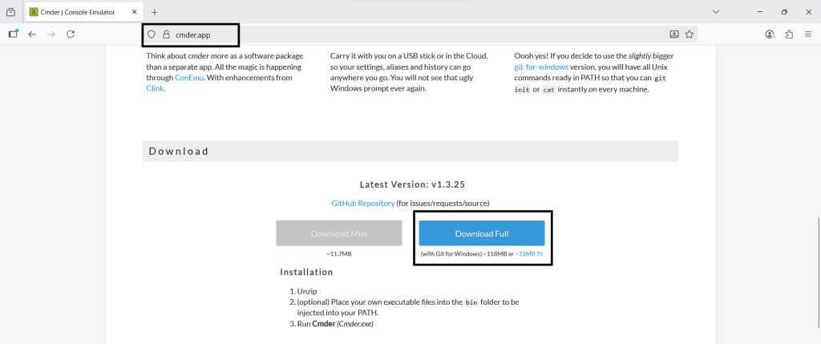Image resolution: width=821 pixels, height=344 pixels.
Task: Open a new tab with plus button
Action: tap(155, 12)
